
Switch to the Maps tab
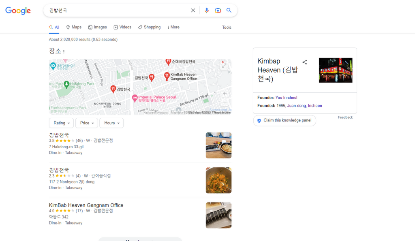[x=74, y=27]
